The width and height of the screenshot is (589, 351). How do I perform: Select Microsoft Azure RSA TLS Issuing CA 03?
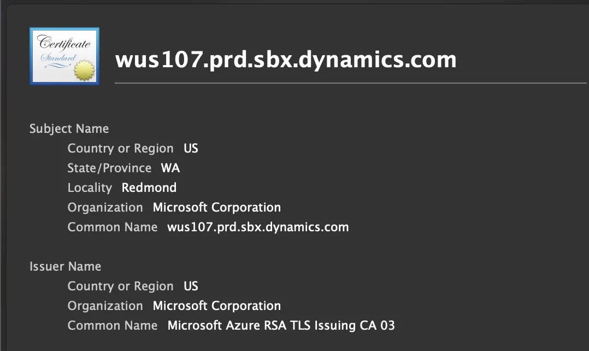281,325
